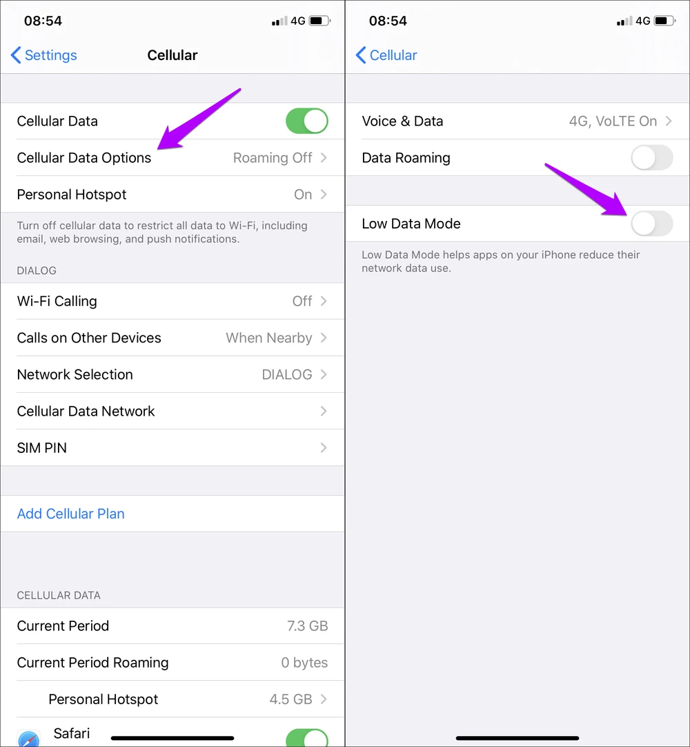The height and width of the screenshot is (747, 690).
Task: Open Cellular Data Options with Roaming Off
Action: [172, 157]
